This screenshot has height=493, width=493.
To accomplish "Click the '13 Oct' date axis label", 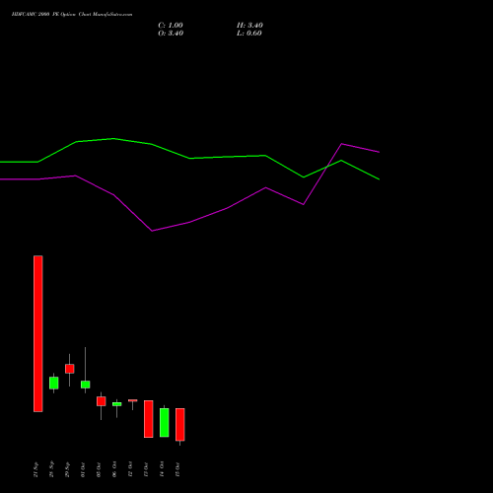I will pyautogui.click(x=146, y=469).
